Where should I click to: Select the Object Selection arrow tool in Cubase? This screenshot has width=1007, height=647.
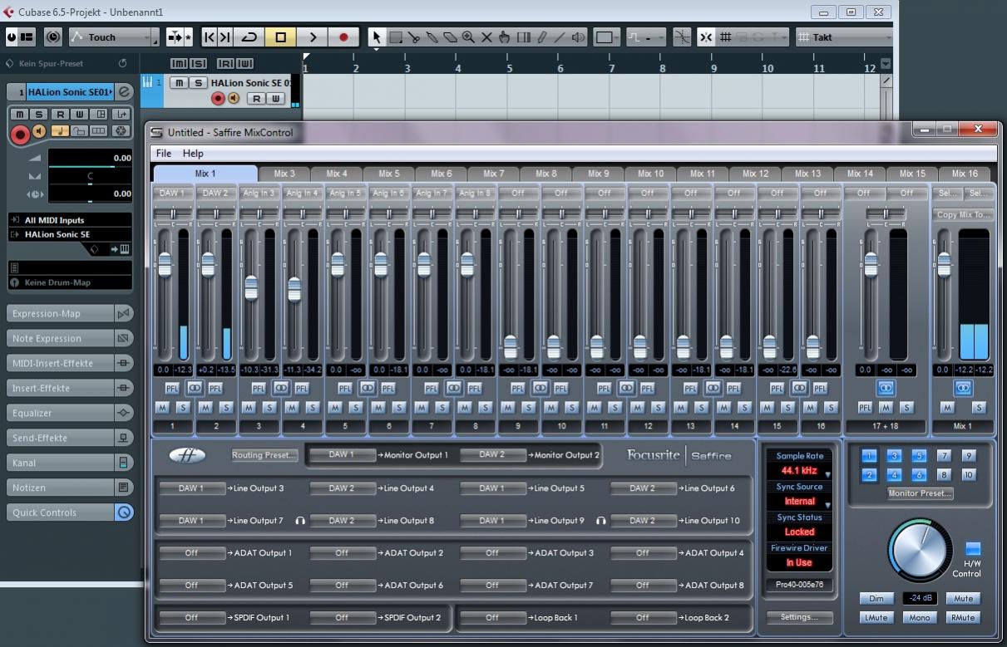pos(376,37)
